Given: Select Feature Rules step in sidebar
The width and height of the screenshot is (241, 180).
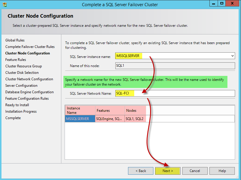Looking at the screenshot, I should [16, 60].
